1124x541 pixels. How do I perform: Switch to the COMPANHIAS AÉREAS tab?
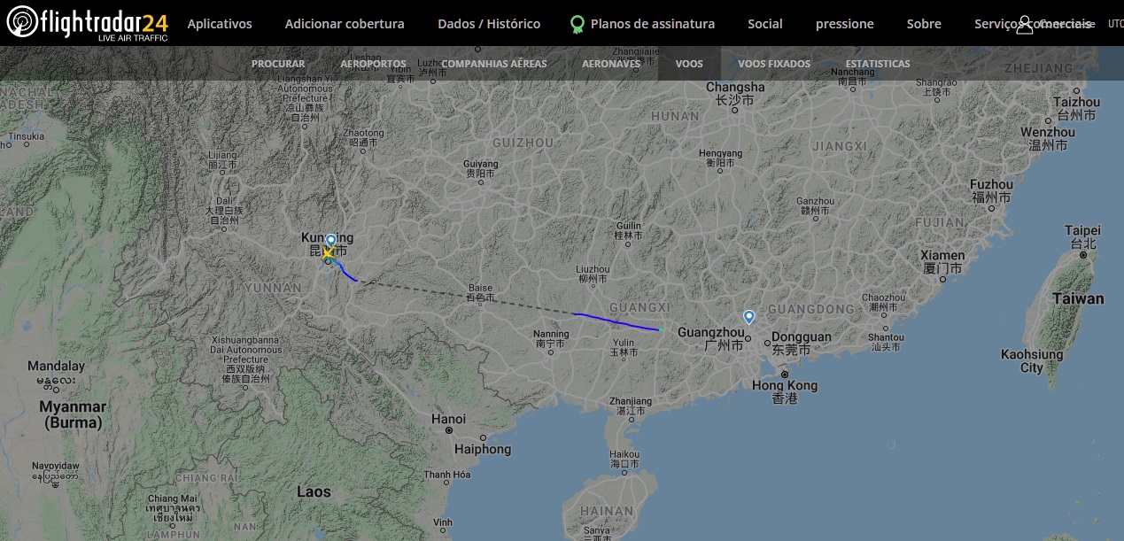pyautogui.click(x=494, y=64)
